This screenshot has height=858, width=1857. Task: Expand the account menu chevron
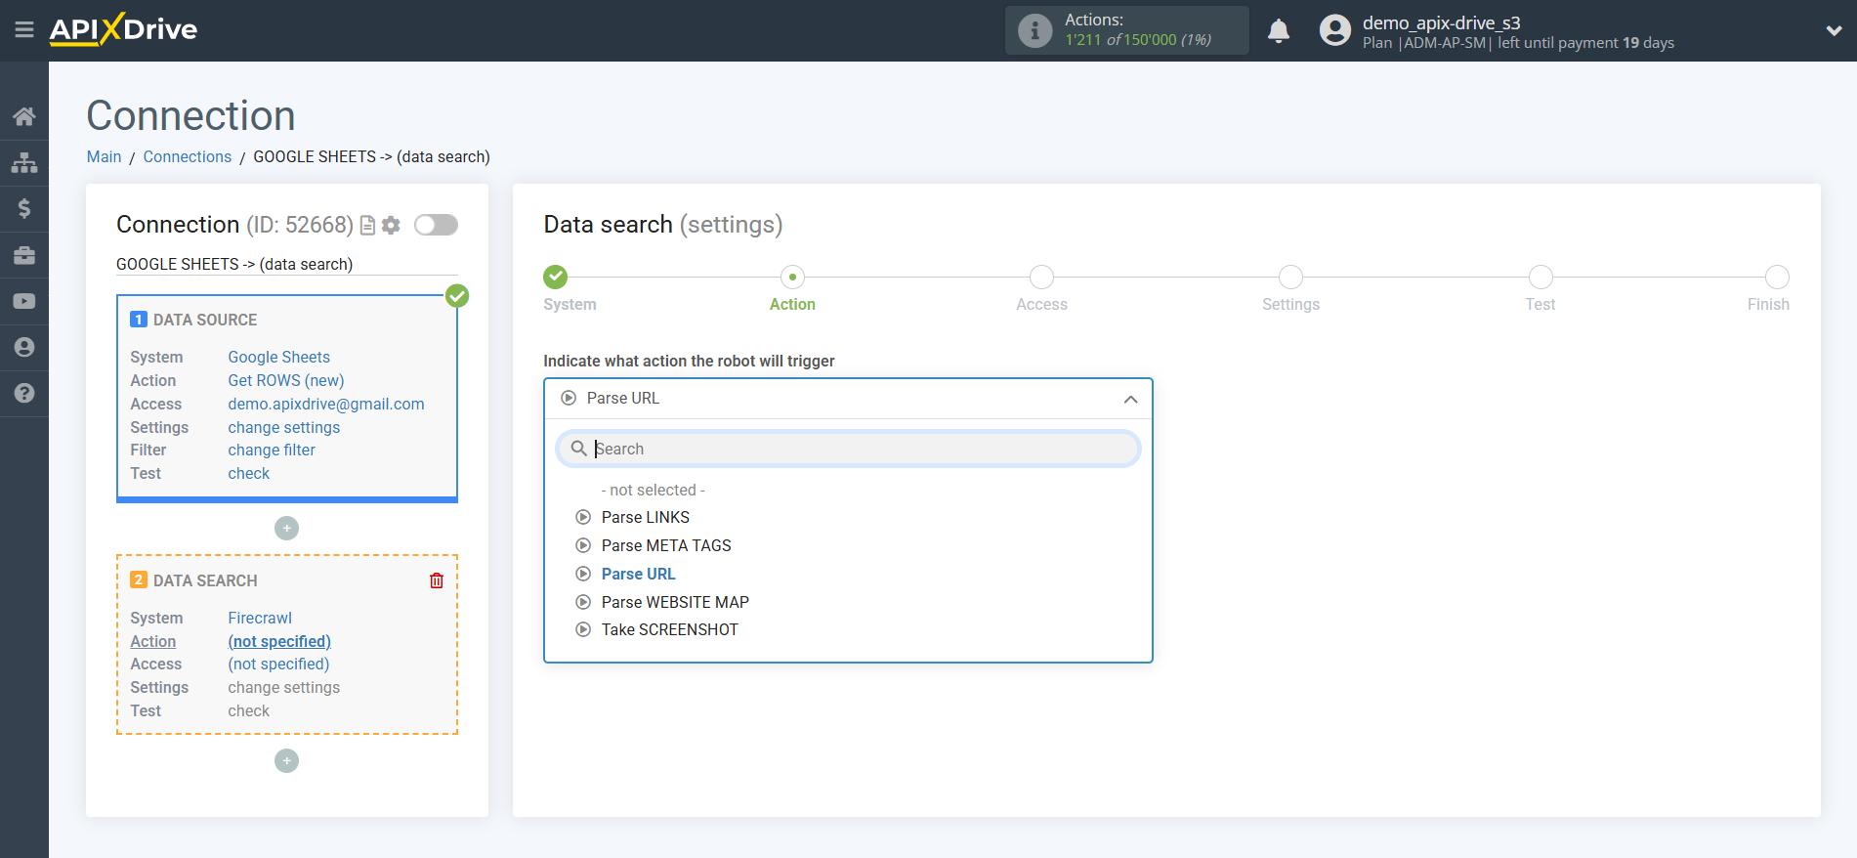coord(1834,30)
